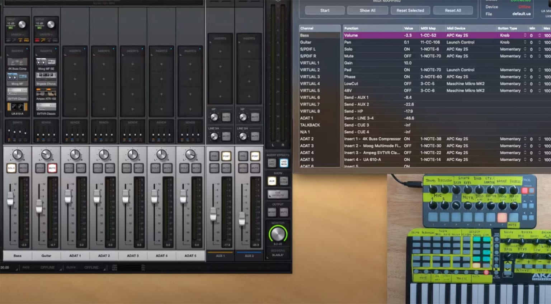Click the Reset Selected button

(x=410, y=10)
